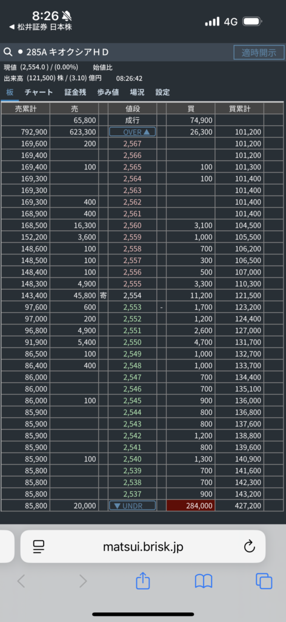Tap the Safari forward arrow
The image size is (286, 622).
82,581
